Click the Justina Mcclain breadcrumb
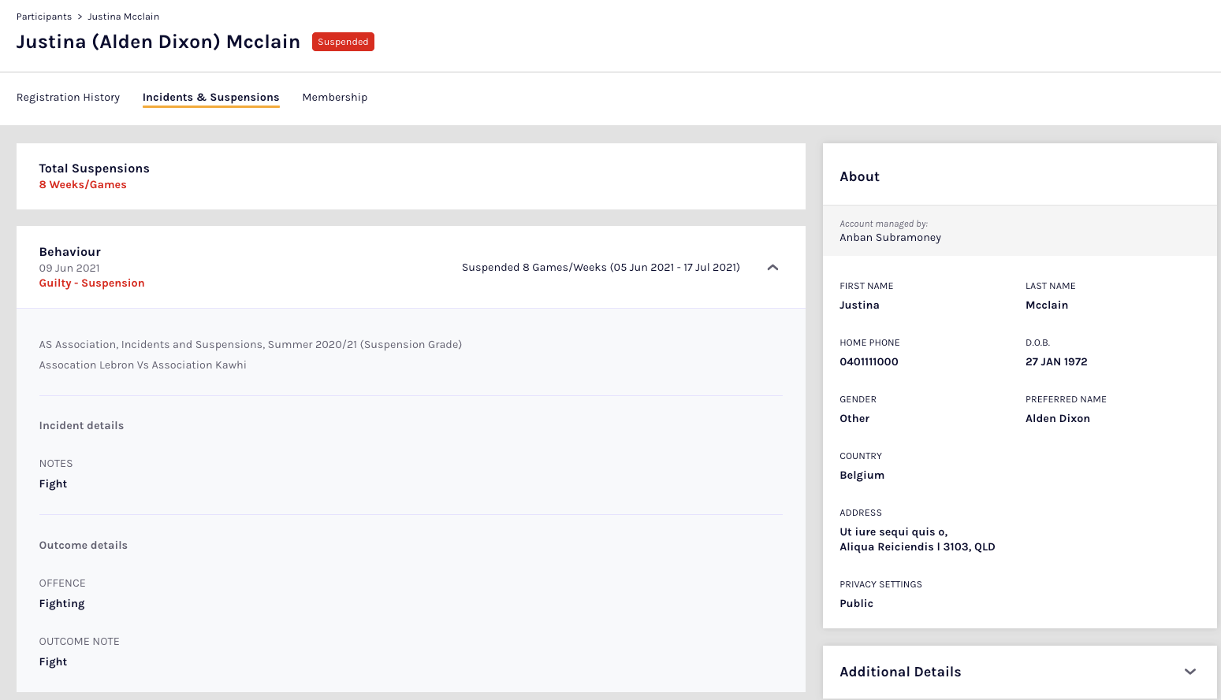This screenshot has height=700, width=1221. coord(124,17)
